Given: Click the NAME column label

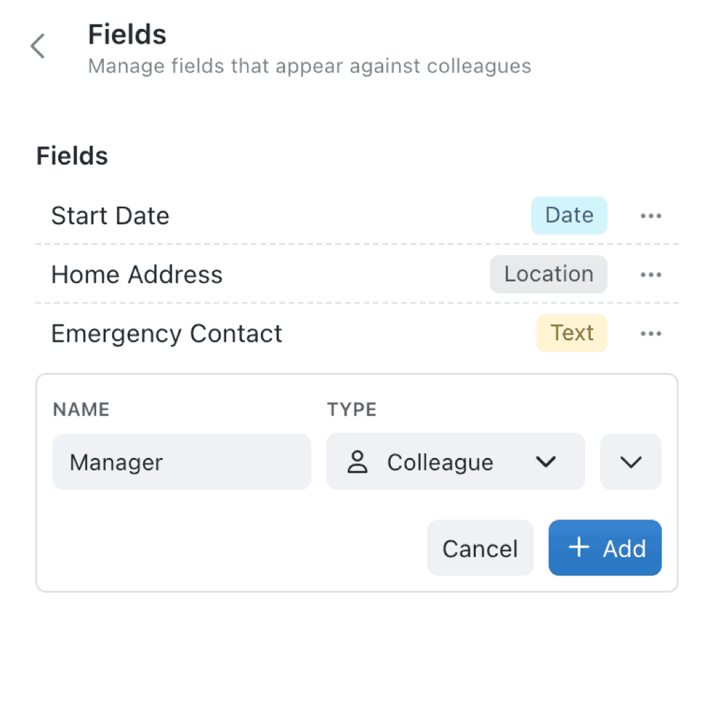Looking at the screenshot, I should [80, 410].
